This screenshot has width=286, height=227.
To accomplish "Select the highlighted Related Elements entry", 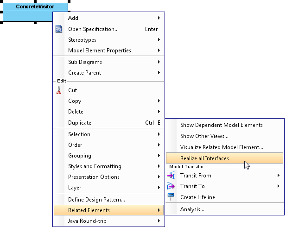I will [x=109, y=210].
